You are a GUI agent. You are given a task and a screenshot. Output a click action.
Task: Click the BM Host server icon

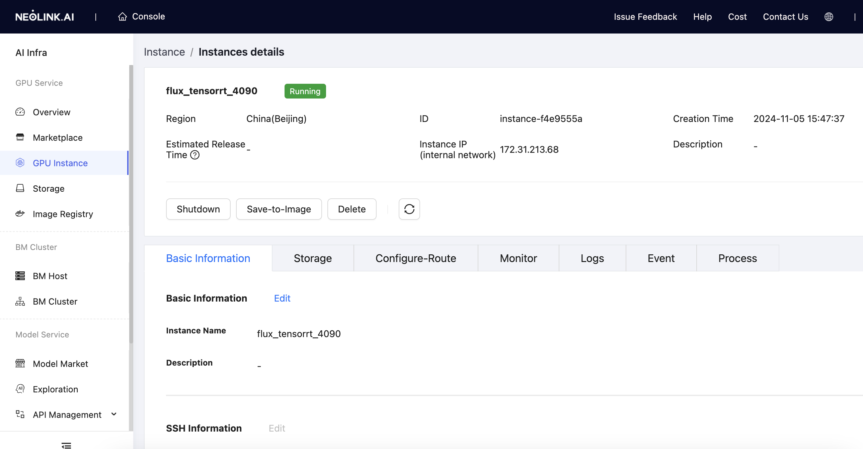point(20,276)
